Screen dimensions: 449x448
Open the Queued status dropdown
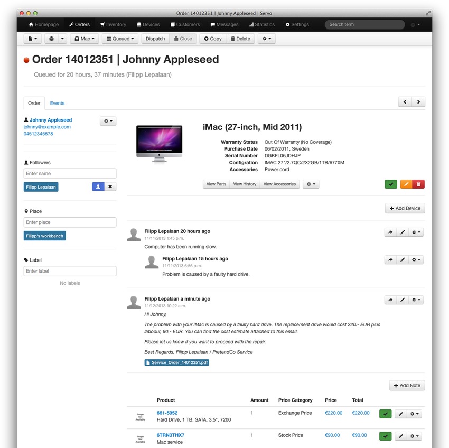[x=120, y=39]
